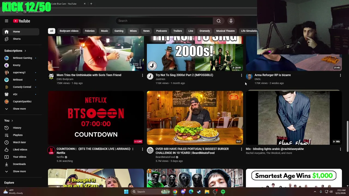Select the Dramedy filter chip
The width and height of the screenshot is (349, 196).
coord(205,31)
